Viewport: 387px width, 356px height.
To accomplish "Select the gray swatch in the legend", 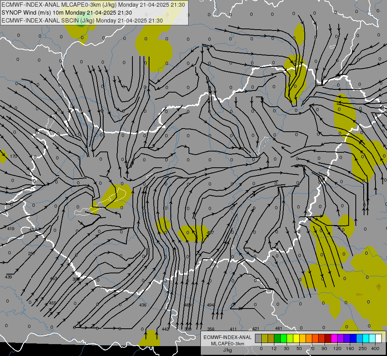I will point(259,338).
